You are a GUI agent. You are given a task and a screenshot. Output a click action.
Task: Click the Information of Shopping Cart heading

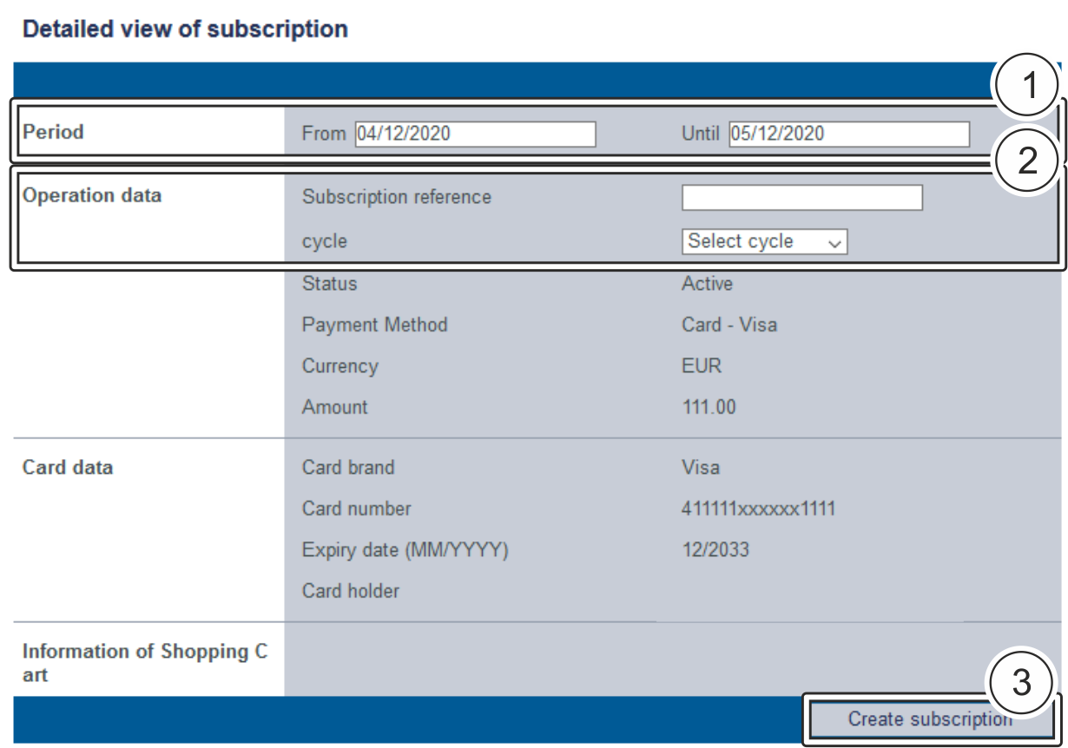coord(144,663)
